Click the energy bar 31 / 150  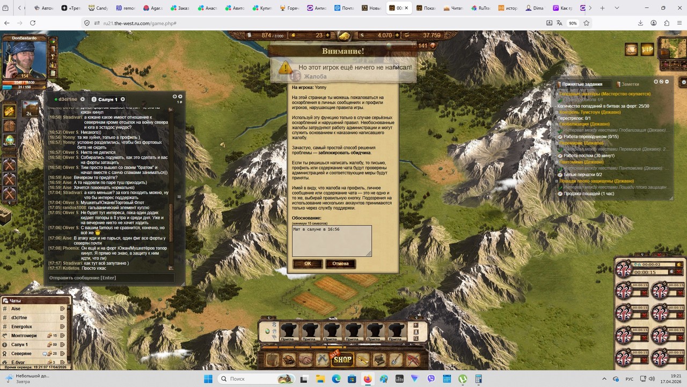pyautogui.click(x=25, y=87)
